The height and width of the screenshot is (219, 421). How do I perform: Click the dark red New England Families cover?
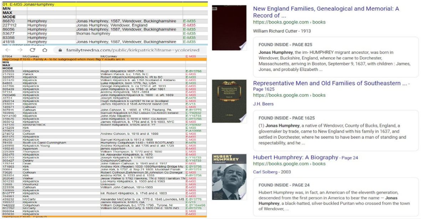click(x=229, y=28)
